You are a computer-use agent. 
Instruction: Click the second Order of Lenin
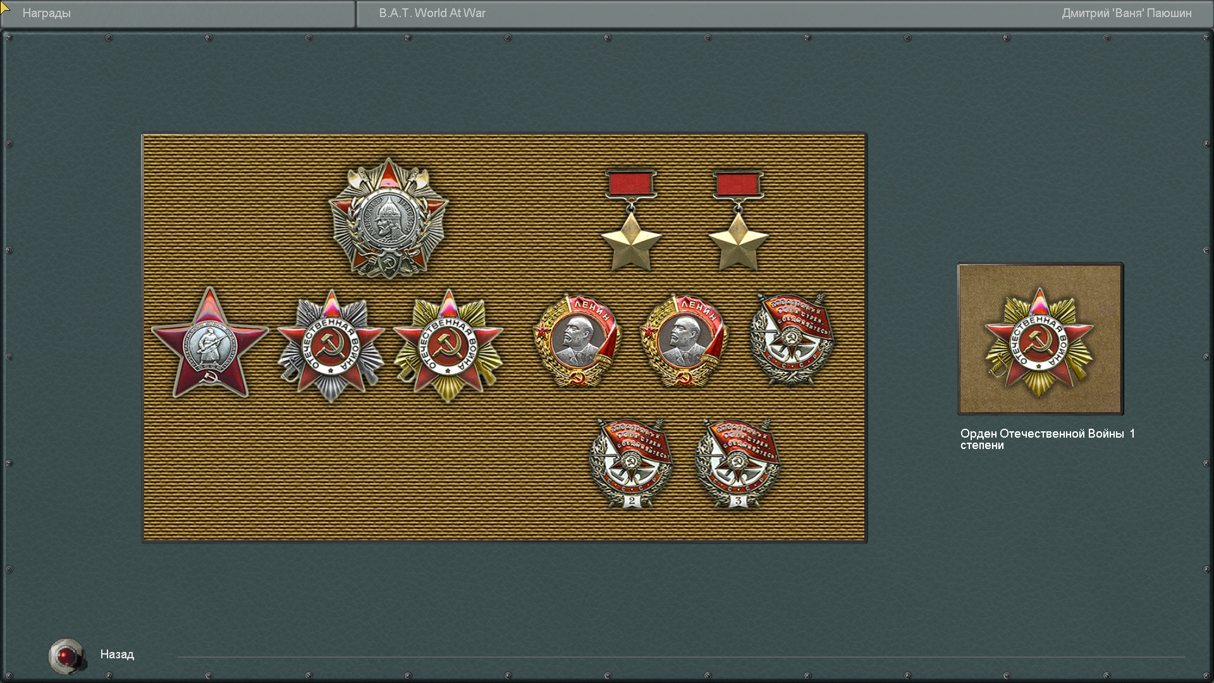tap(685, 340)
